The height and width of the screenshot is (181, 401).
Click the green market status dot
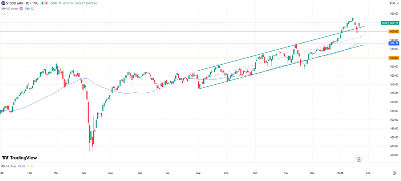point(42,3)
